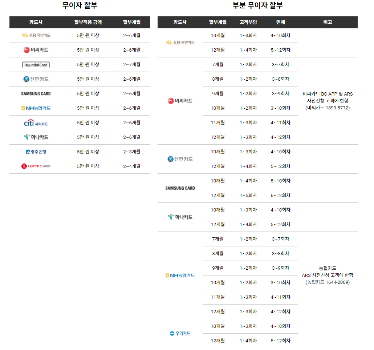Click the 하나카드 logo in 부분 무이자 table
The image size is (374, 350).
coord(180,217)
